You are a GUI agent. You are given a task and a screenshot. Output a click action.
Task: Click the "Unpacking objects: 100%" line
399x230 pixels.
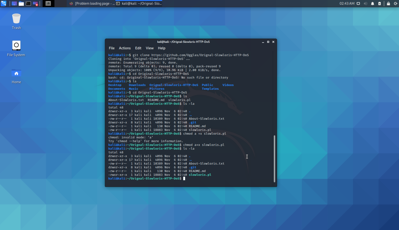tap(164, 70)
